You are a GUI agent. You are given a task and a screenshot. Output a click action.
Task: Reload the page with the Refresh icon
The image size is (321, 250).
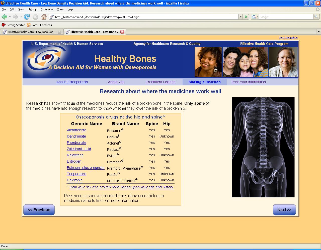27,17
